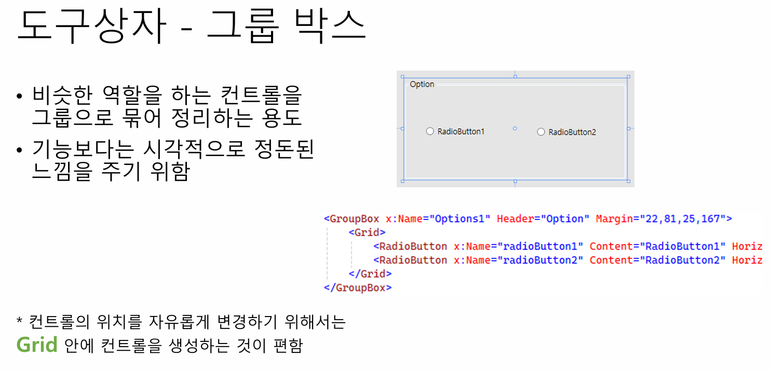Select the RadioButton2 radio option
This screenshot has width=771, height=370.
pyautogui.click(x=566, y=132)
